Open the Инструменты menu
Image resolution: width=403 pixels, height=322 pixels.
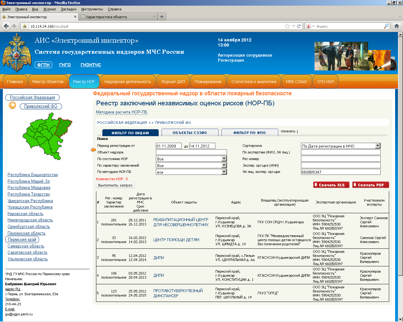tap(92, 9)
